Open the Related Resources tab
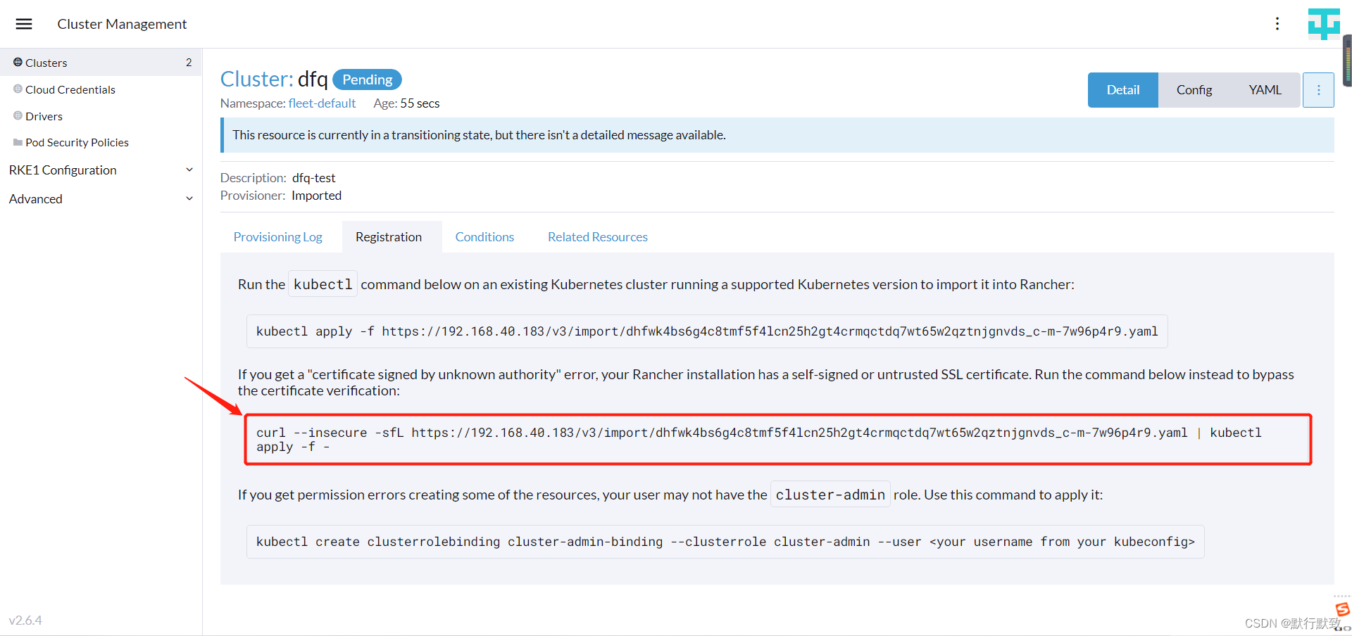Screen dimensions: 1352x636 tap(598, 237)
